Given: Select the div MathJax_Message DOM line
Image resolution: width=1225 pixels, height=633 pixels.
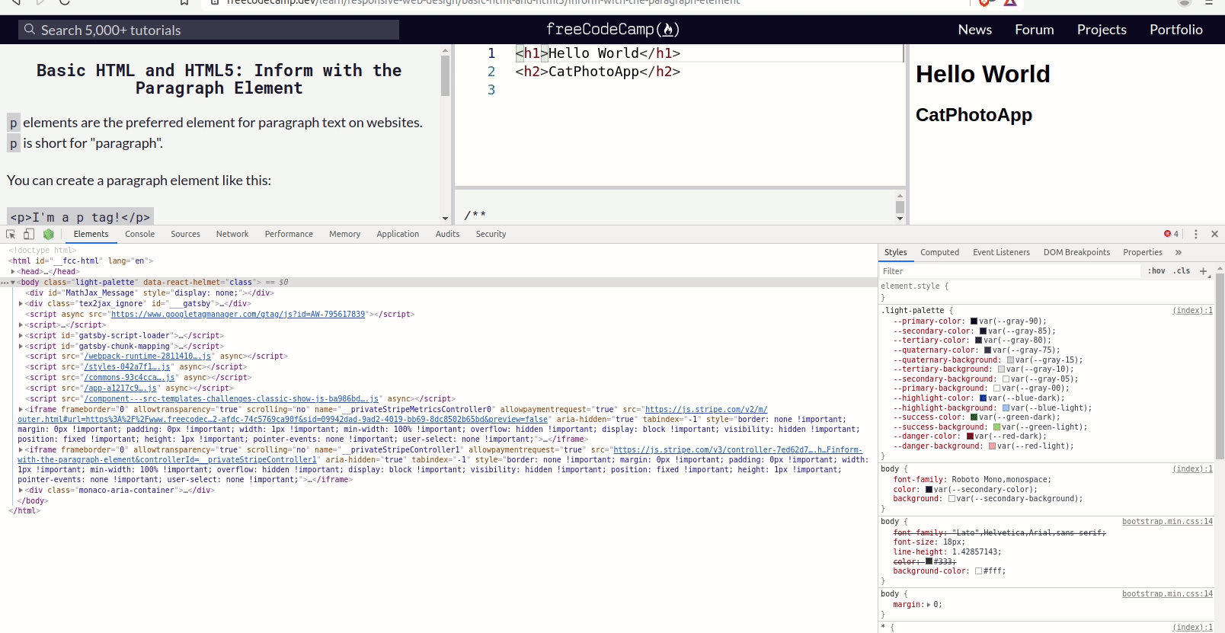Looking at the screenshot, I should point(150,293).
